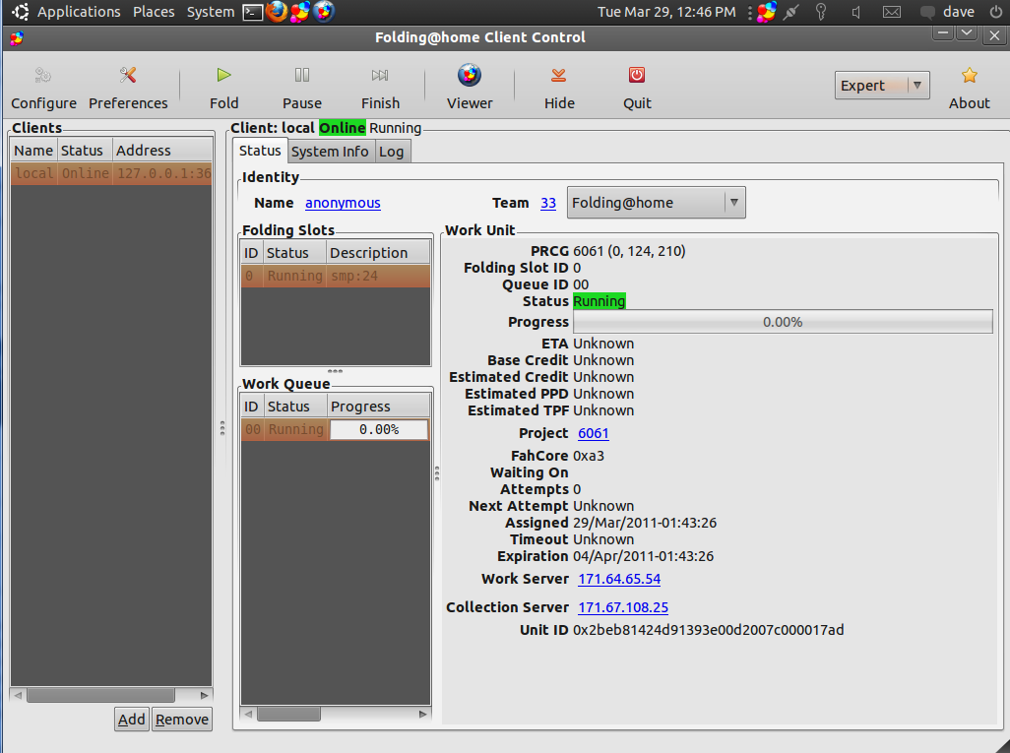Switch to the System Info tab

pos(330,152)
